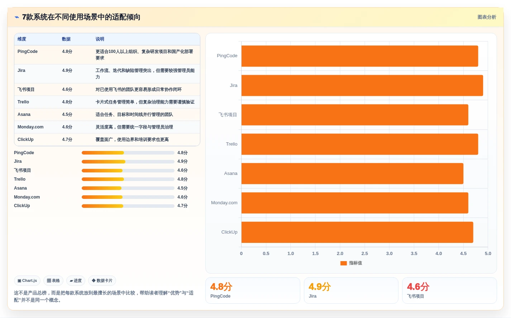The width and height of the screenshot is (511, 318).
Task: Click the PingCode bar in chart
Action: (x=360, y=56)
